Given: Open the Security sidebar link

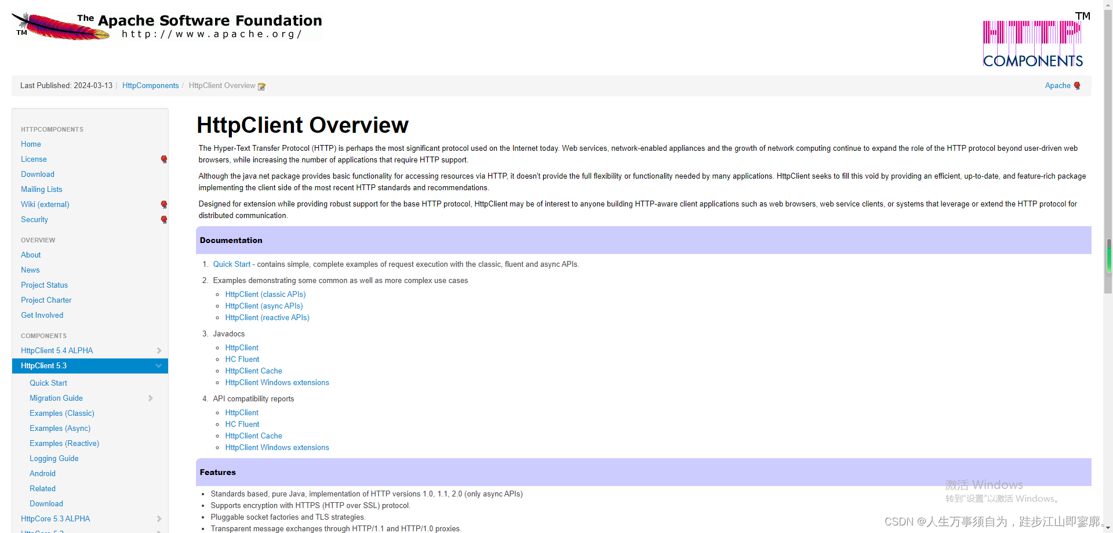Looking at the screenshot, I should (34, 220).
